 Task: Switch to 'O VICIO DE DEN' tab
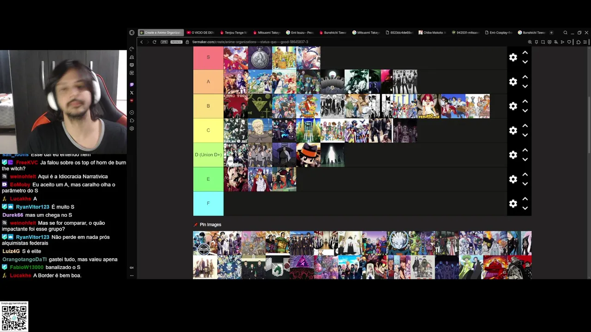click(200, 33)
